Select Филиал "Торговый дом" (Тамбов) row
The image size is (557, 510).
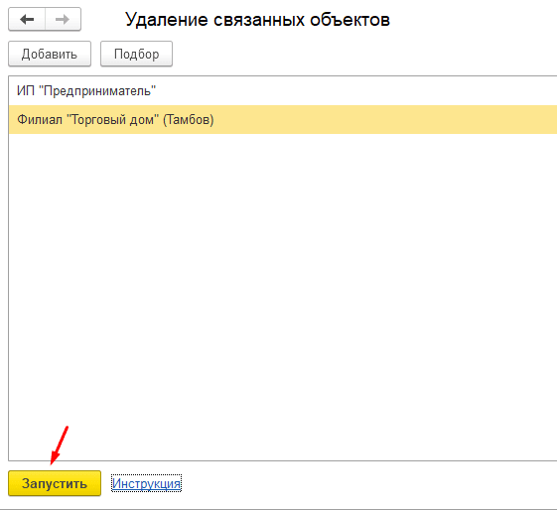(x=283, y=119)
